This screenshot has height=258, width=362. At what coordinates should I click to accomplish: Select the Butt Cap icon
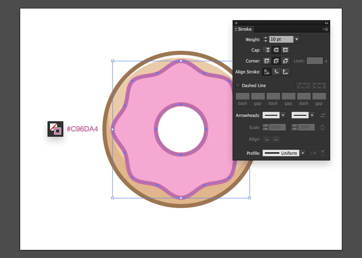(x=267, y=50)
